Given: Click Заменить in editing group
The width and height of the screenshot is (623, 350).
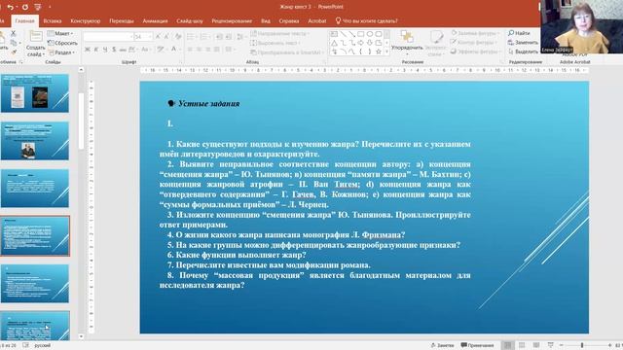Looking at the screenshot, I should click(x=523, y=43).
